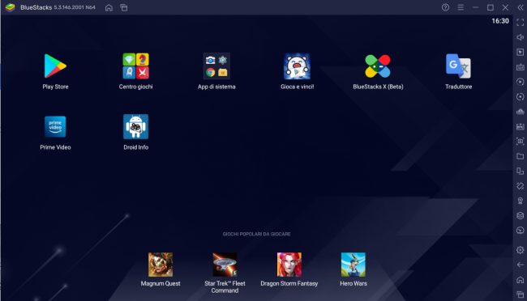This screenshot has height=301, width=527.
Task: Minimize the BlueStacks window
Action: point(475,7)
